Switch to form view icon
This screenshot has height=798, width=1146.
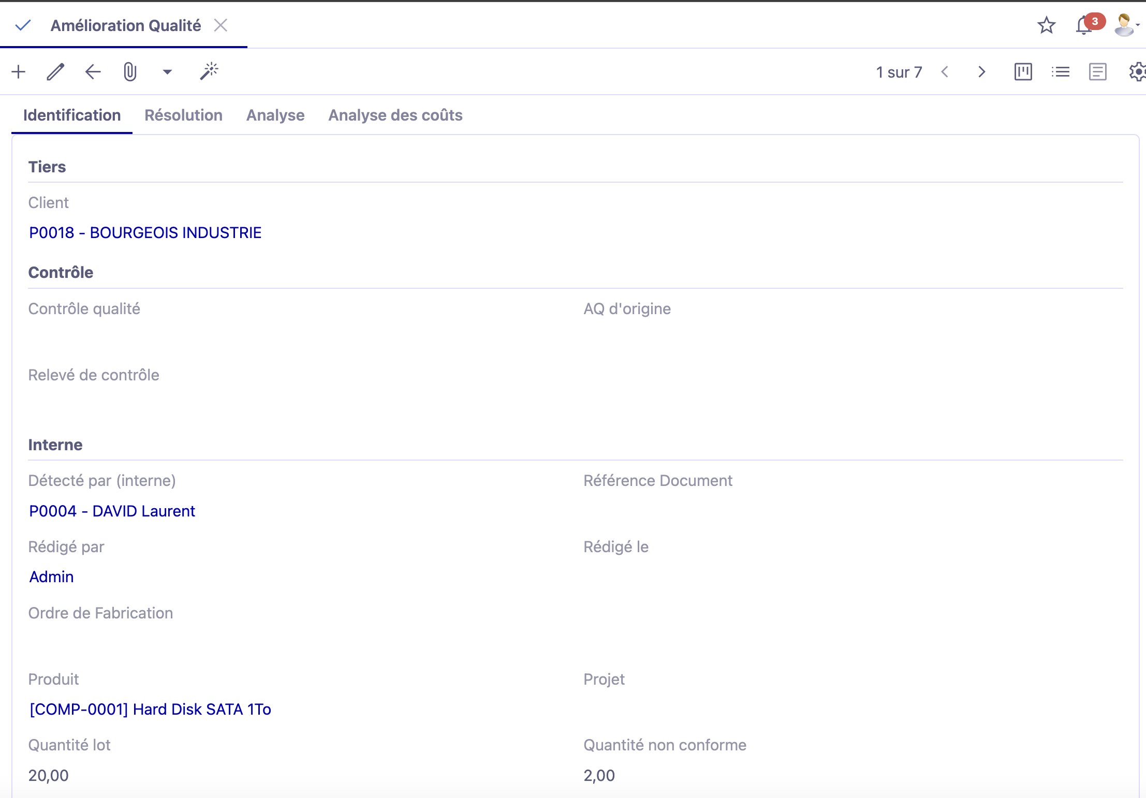[1097, 72]
